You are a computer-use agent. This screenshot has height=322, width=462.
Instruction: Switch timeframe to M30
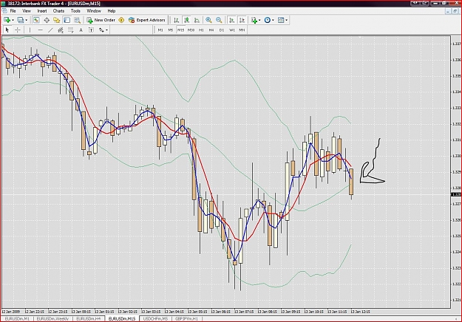[x=191, y=30]
